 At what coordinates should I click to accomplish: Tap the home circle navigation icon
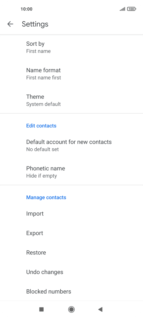point(71,309)
